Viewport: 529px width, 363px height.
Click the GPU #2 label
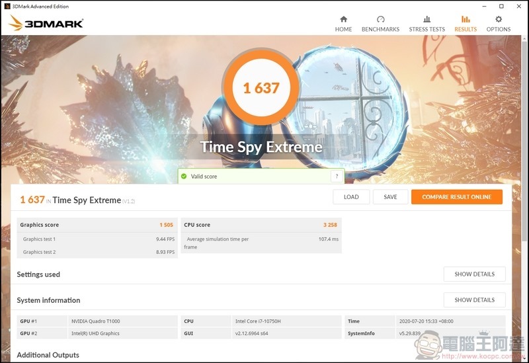pos(28,333)
